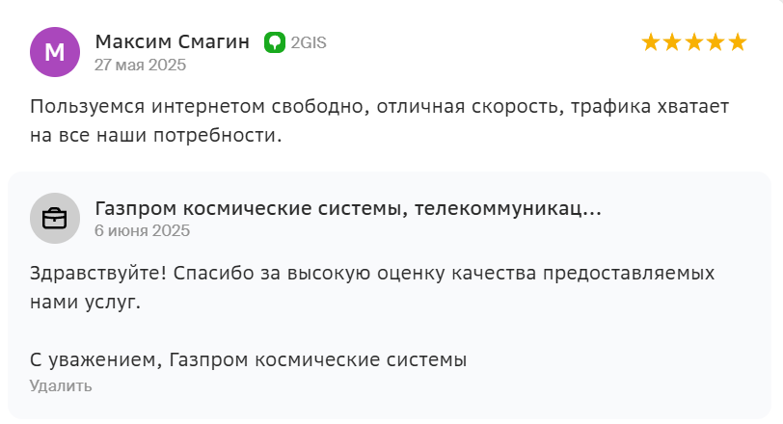The height and width of the screenshot is (424, 783).
Task: Click the purple M user avatar
Action: [55, 52]
